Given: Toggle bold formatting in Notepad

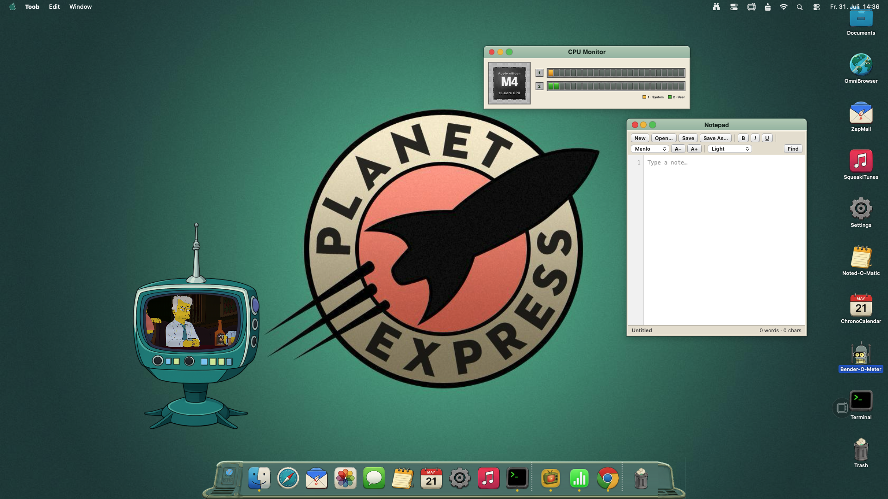Looking at the screenshot, I should (x=743, y=138).
